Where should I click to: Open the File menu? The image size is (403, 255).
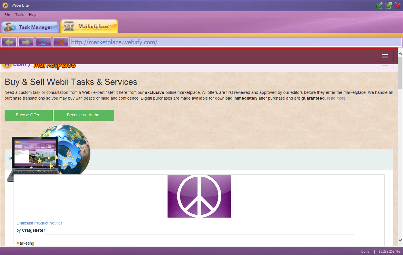tap(7, 15)
